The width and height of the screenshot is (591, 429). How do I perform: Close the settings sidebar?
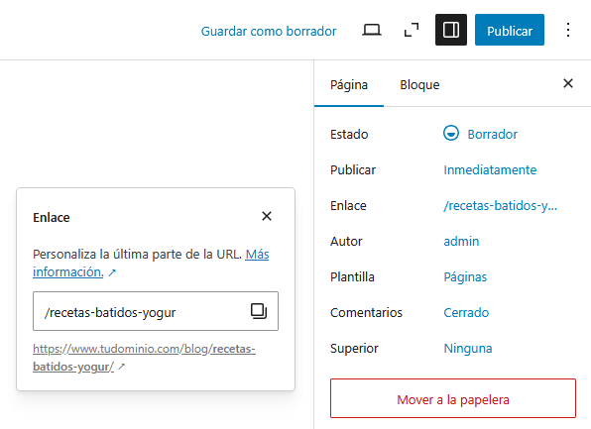click(x=567, y=83)
